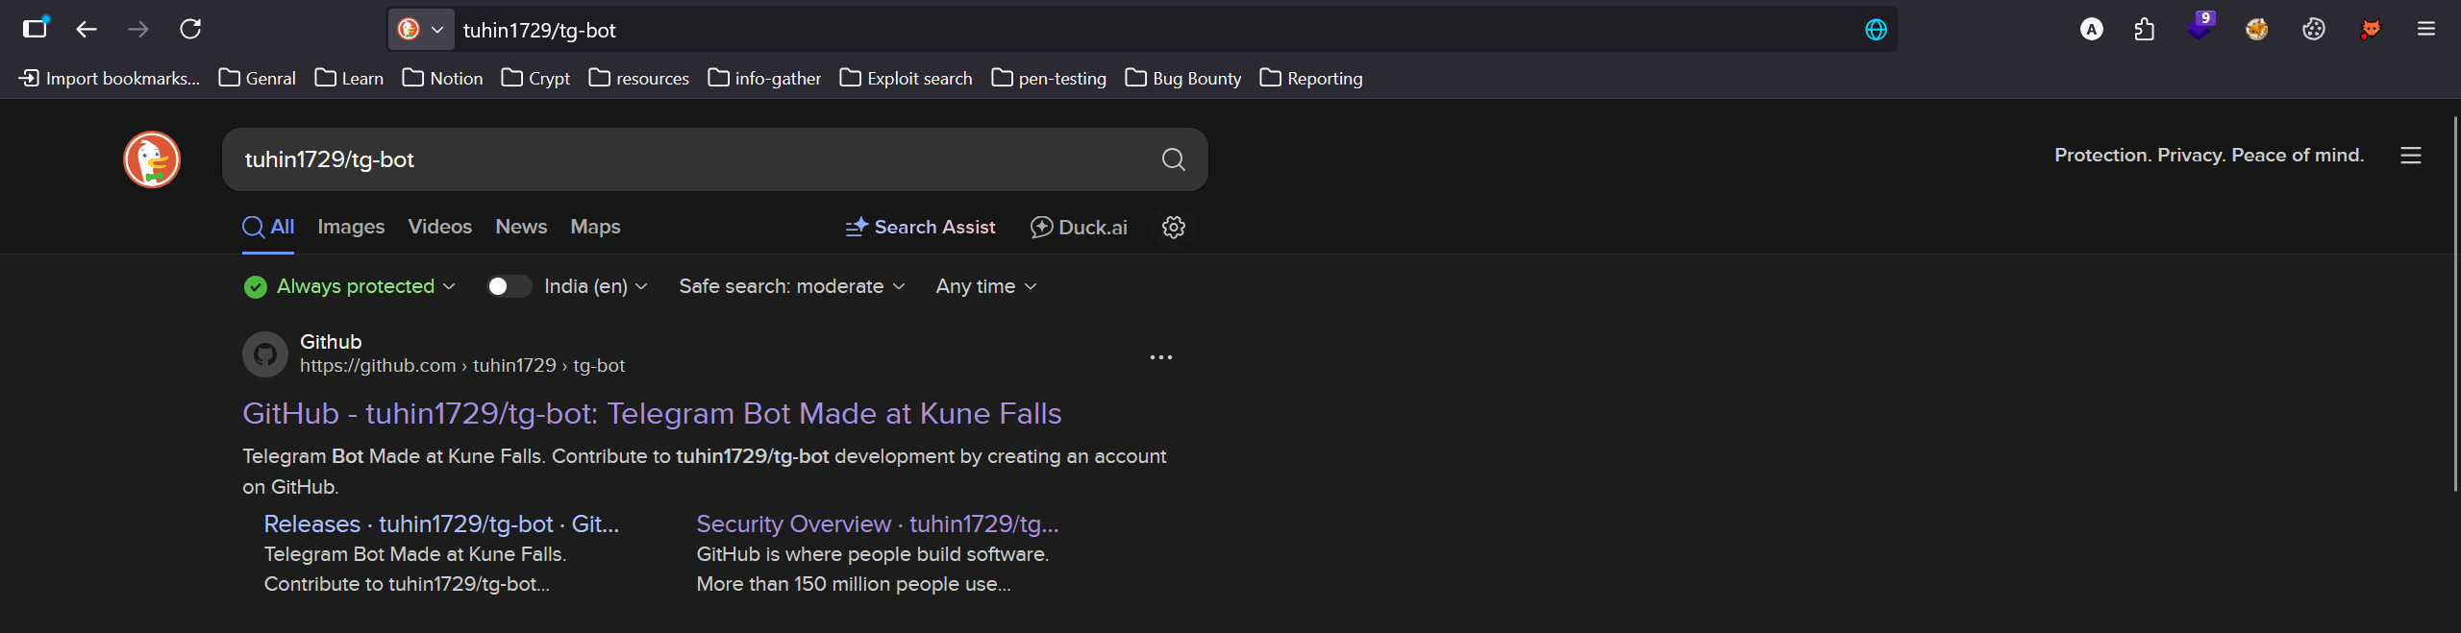Reload the page with the refresh button
This screenshot has width=2461, height=633.
pos(190,30)
